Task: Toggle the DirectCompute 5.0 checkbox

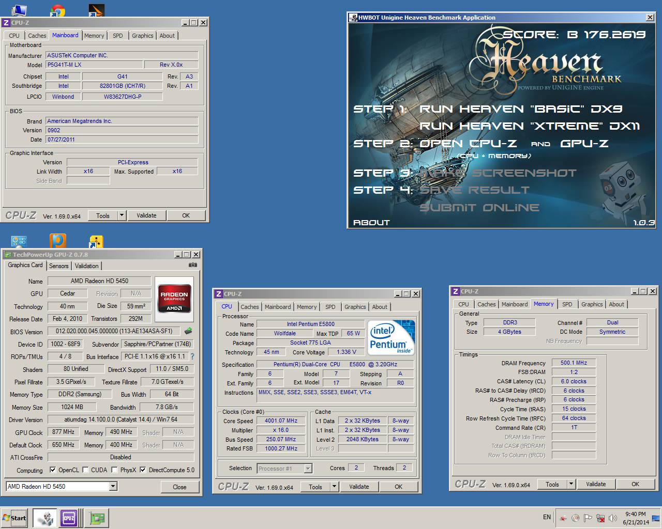Action: coord(143,470)
